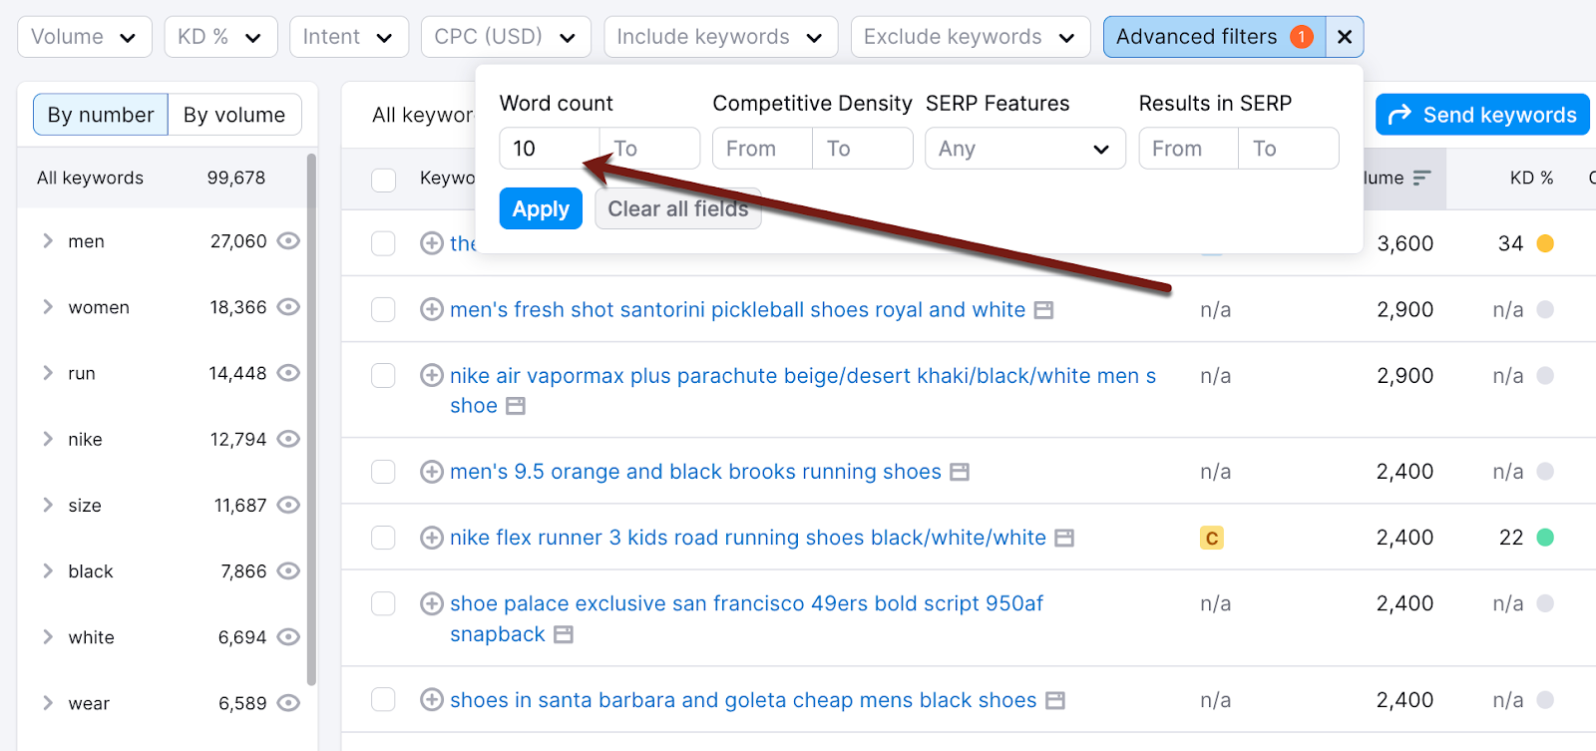Open SERP icon for men's fresh shot santorini
Viewport: 1596px width, 751px height.
point(1043,310)
